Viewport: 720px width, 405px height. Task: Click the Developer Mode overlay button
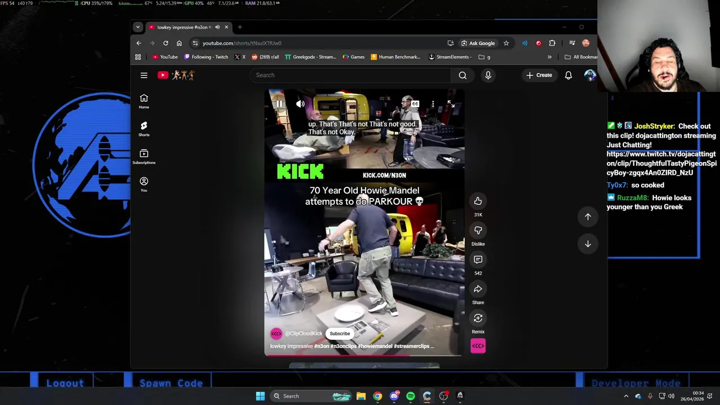pos(636,383)
